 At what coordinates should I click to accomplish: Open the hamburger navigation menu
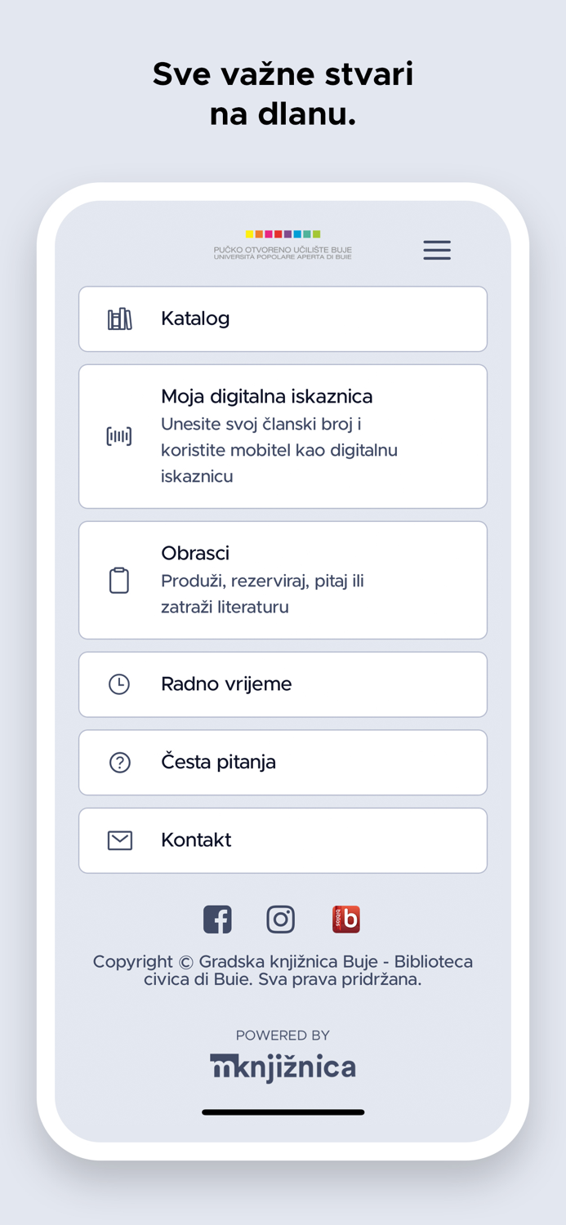pos(437,250)
